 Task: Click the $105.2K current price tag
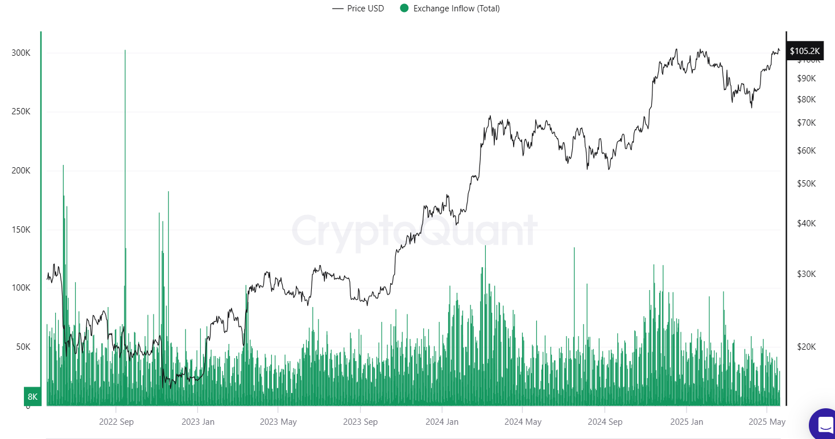(804, 51)
